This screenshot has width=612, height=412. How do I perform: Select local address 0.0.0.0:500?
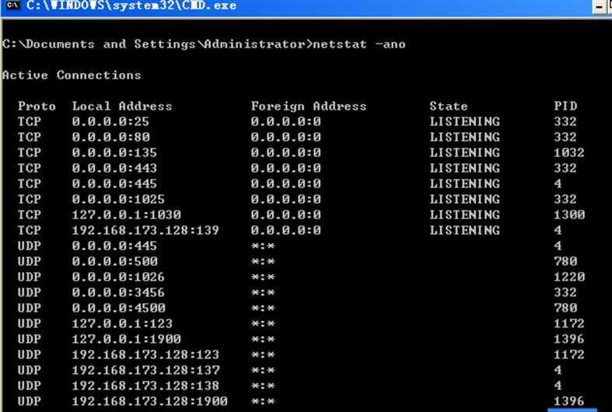pos(115,261)
